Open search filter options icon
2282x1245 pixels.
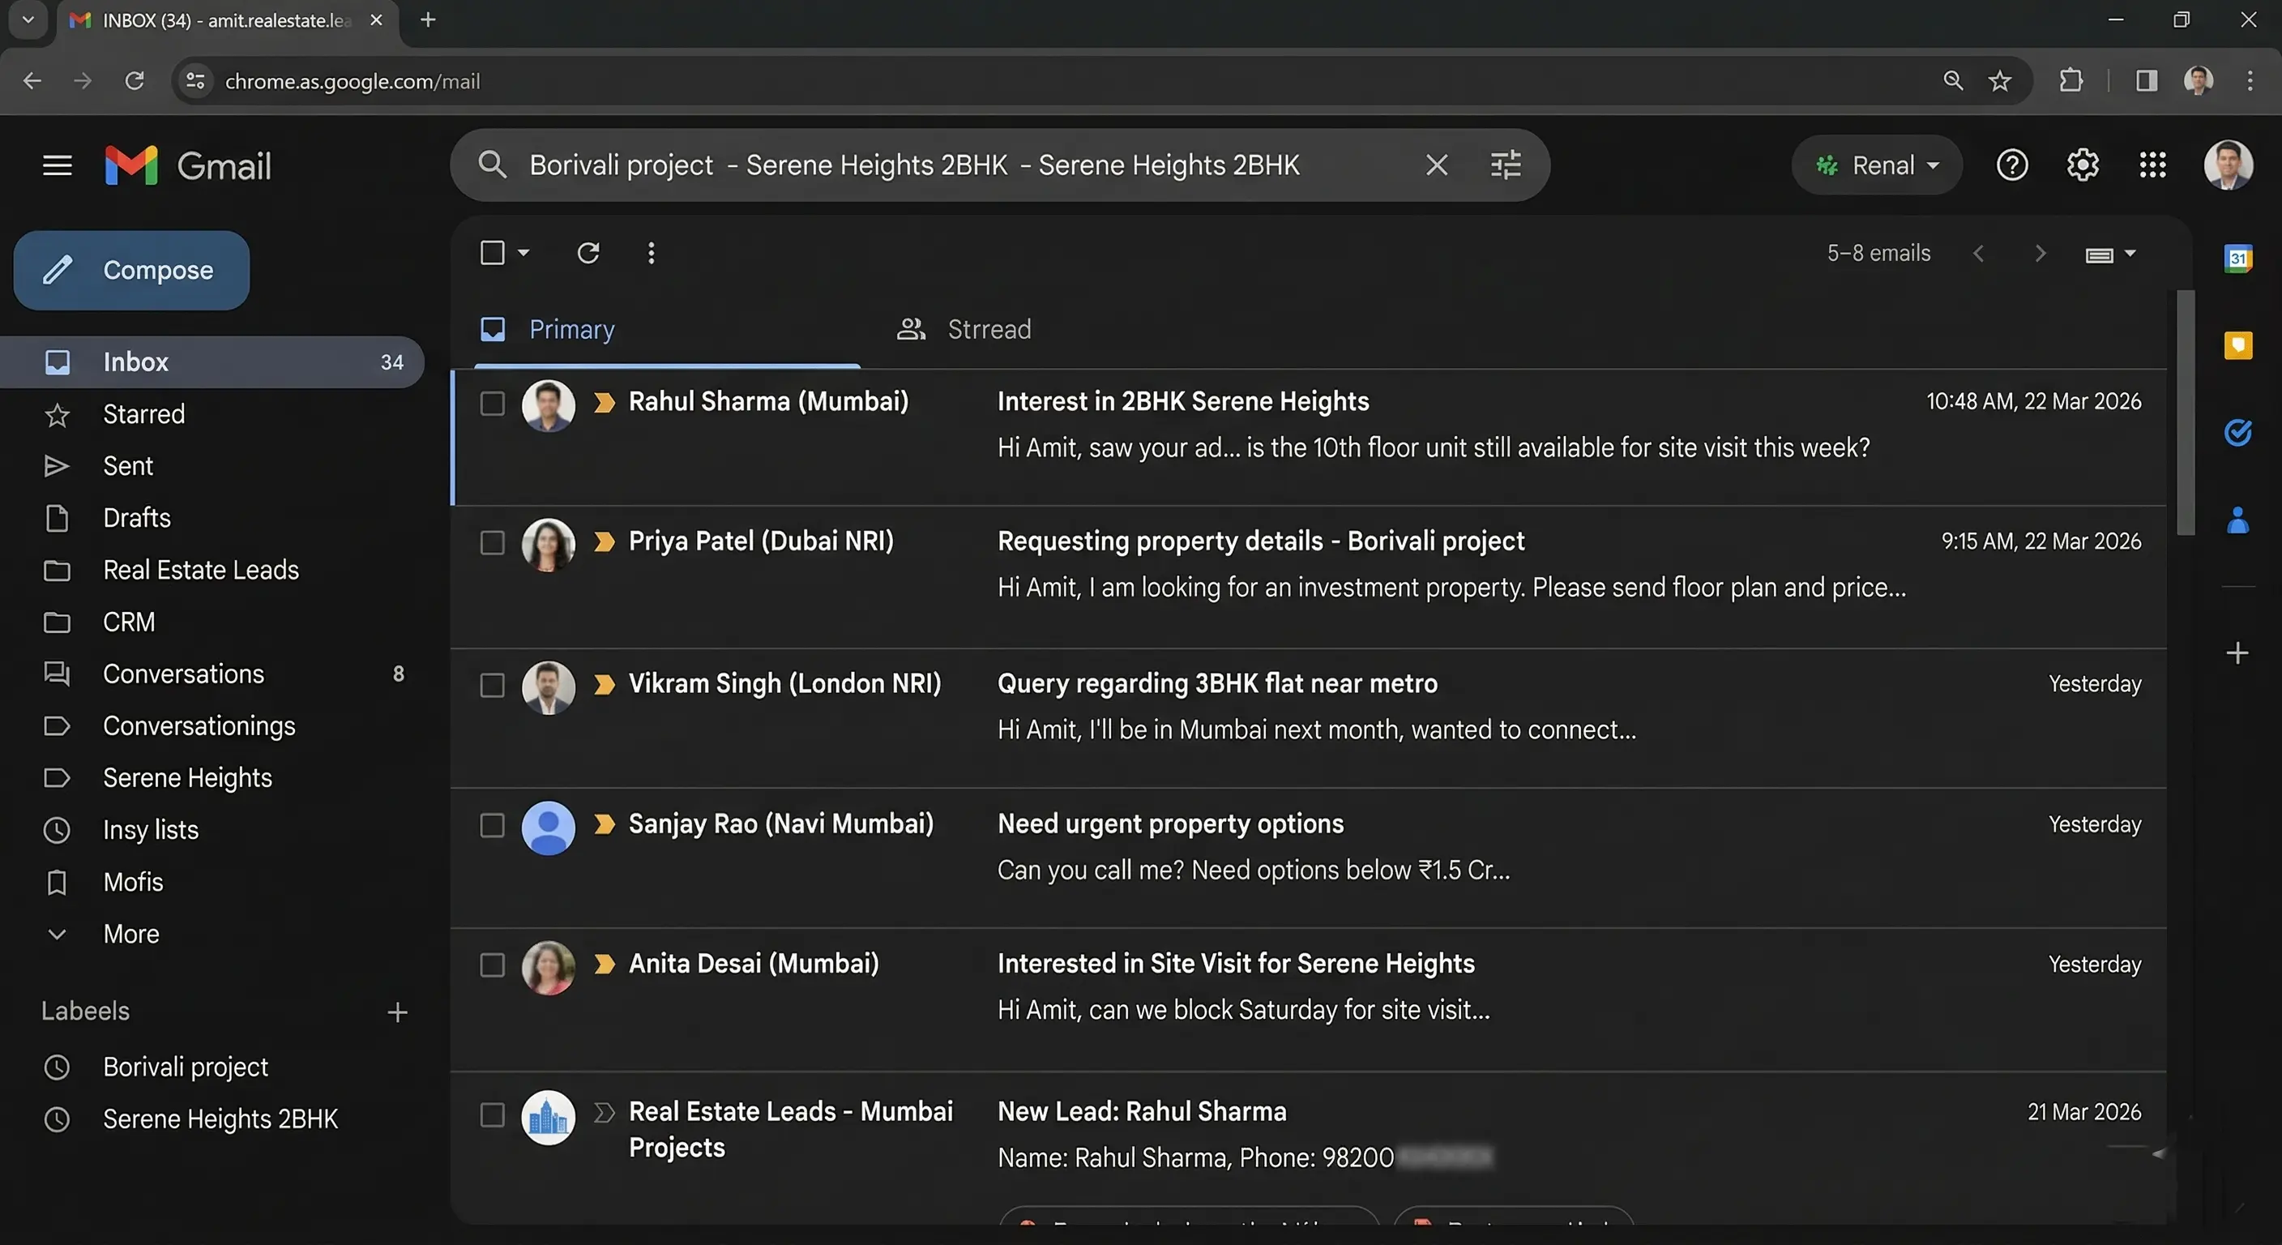click(x=1505, y=165)
